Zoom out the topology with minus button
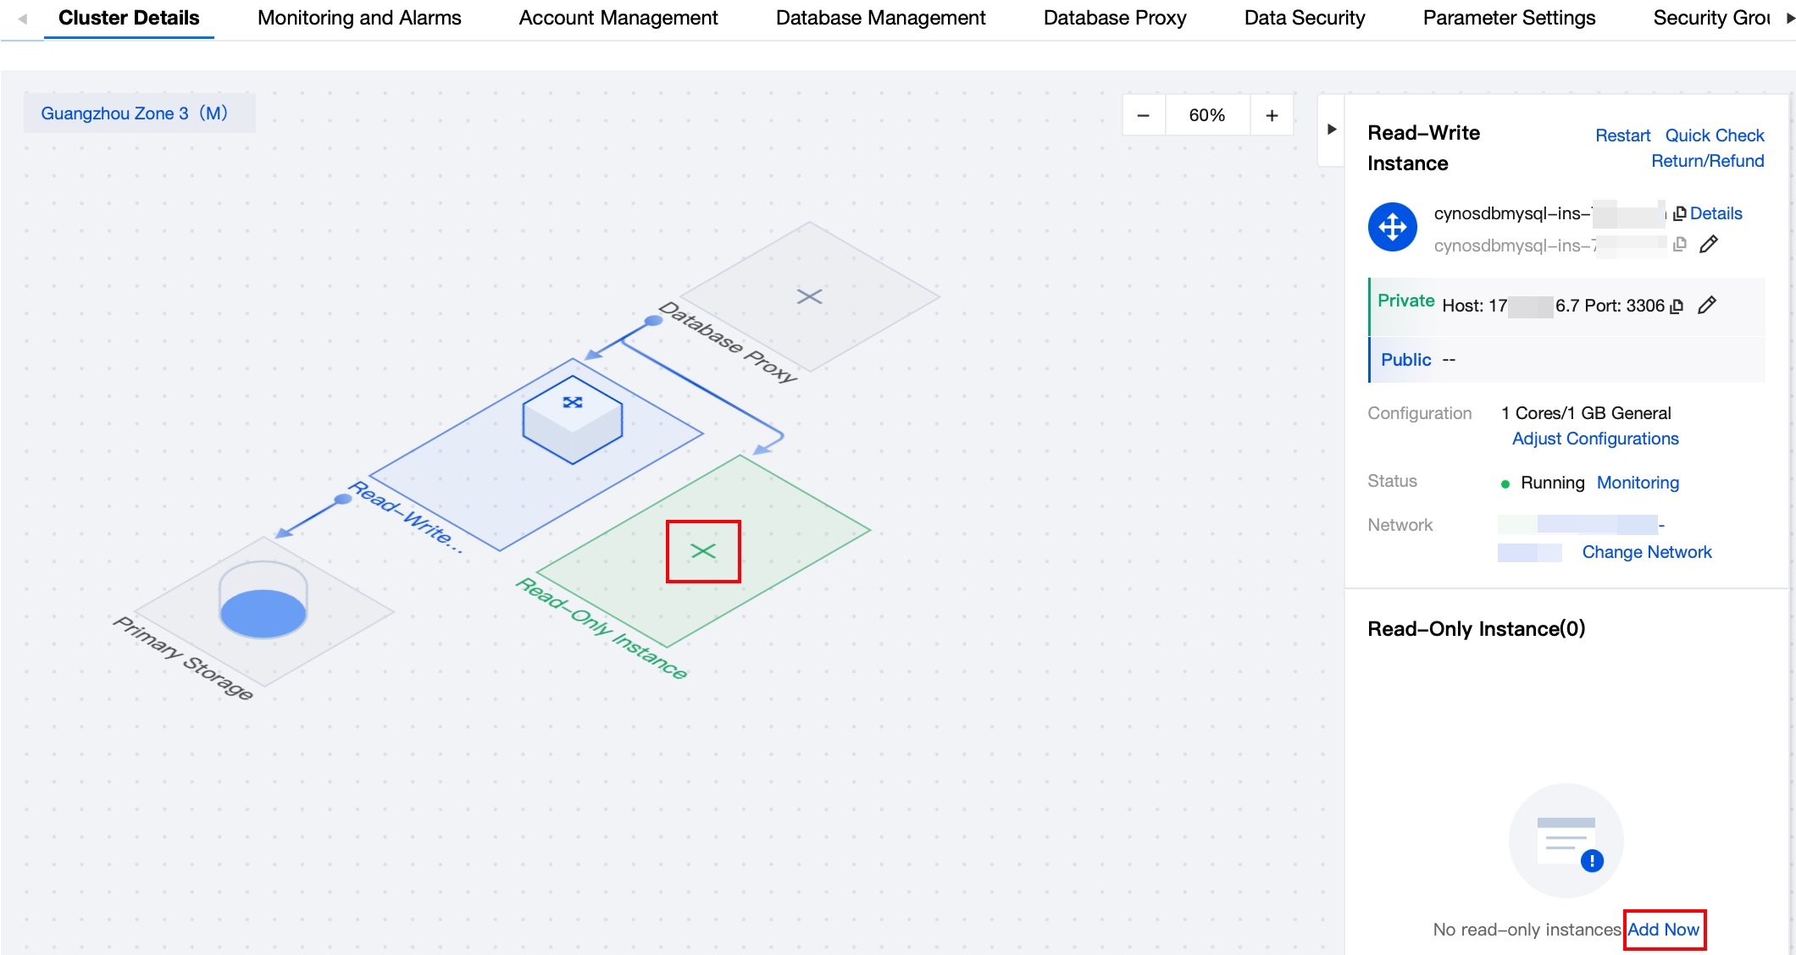This screenshot has width=1796, height=955. point(1143,115)
